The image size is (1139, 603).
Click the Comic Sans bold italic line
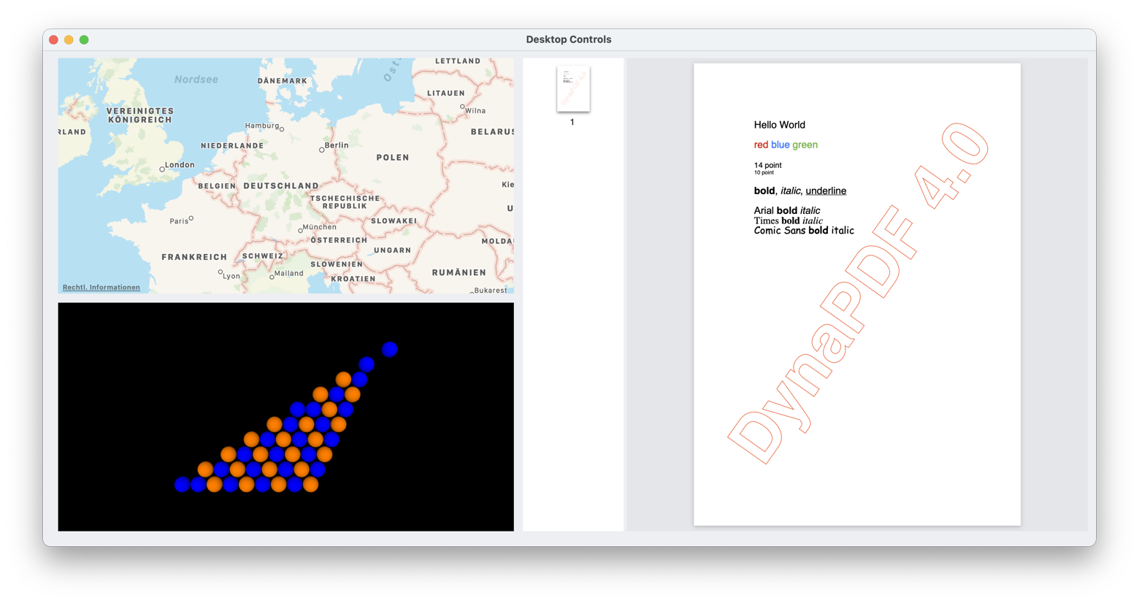coord(804,231)
